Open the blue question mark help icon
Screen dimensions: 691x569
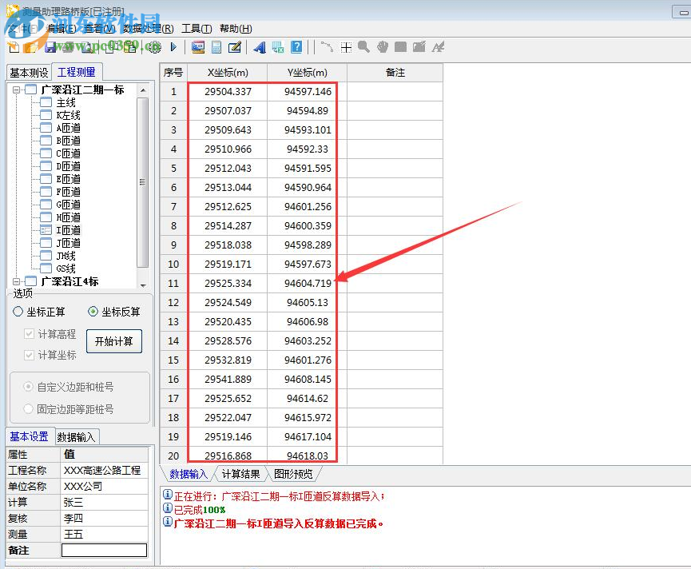tap(296, 47)
